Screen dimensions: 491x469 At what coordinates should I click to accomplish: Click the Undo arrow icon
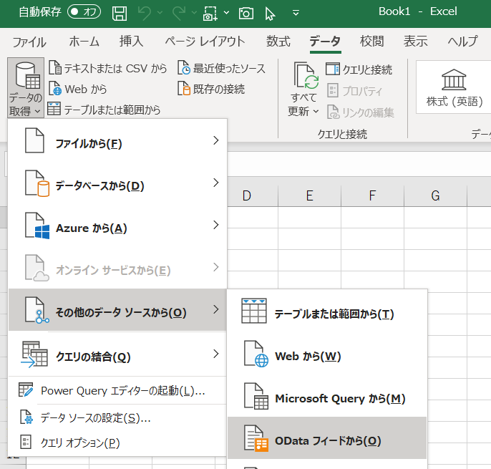[x=145, y=14]
